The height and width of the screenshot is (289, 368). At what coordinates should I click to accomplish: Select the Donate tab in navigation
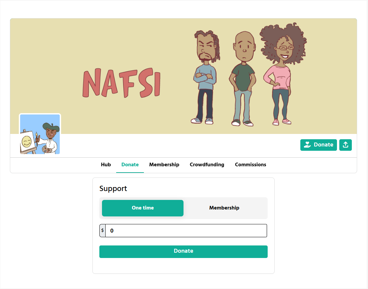130,165
